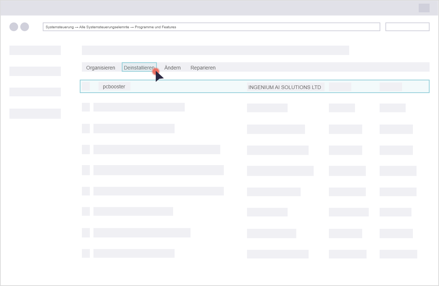Viewport: 439px width, 286px height.
Task: Open the second item in left sidebar
Action: (35, 71)
